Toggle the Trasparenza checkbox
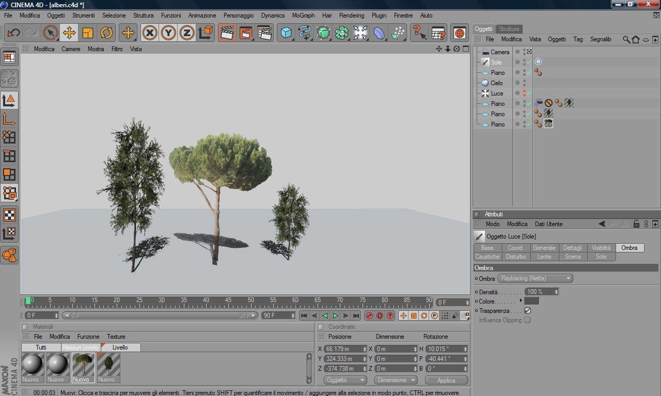This screenshot has width=661, height=396. 527,311
